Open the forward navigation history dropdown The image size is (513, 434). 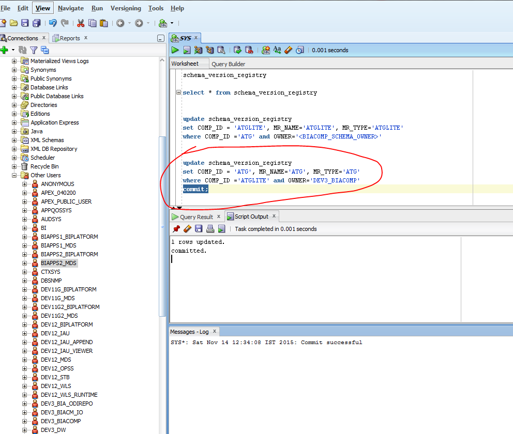[x=148, y=23]
